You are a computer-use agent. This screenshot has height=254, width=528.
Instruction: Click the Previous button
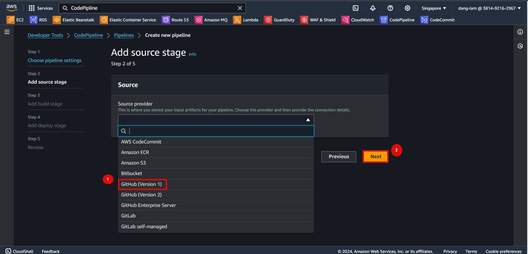coord(339,156)
